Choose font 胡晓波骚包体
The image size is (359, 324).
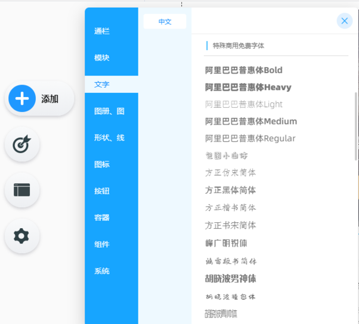(230, 297)
